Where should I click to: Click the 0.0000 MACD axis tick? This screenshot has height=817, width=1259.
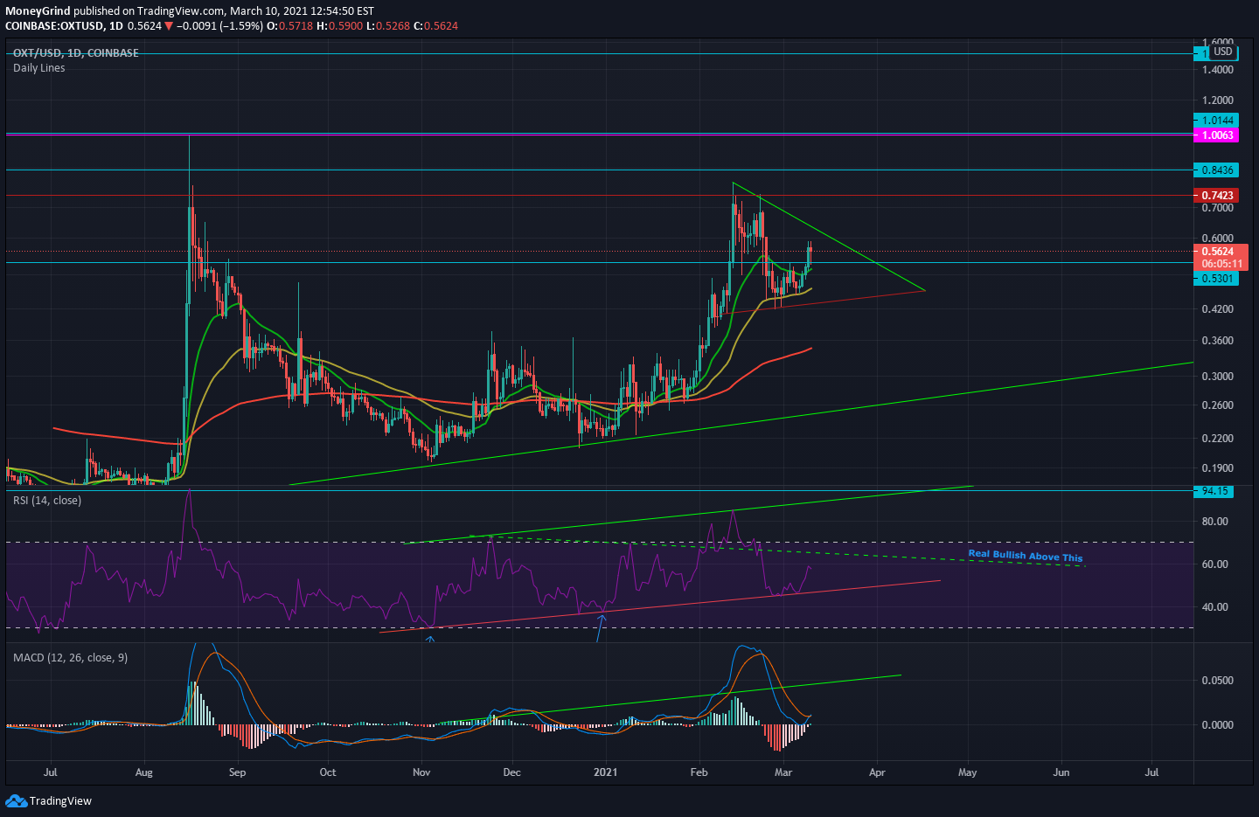pyautogui.click(x=1218, y=725)
